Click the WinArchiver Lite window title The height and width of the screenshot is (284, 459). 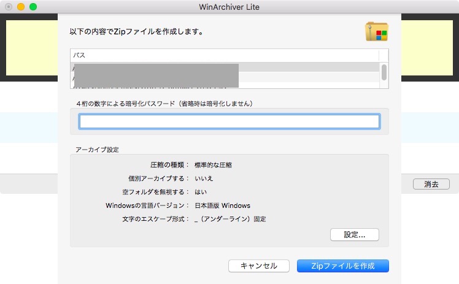pyautogui.click(x=229, y=7)
